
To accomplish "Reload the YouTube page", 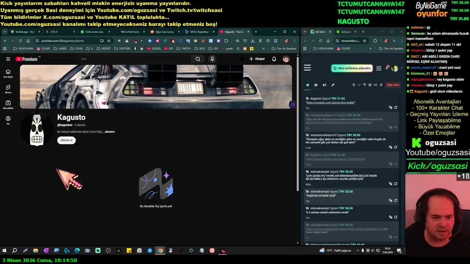I will click(x=20, y=41).
